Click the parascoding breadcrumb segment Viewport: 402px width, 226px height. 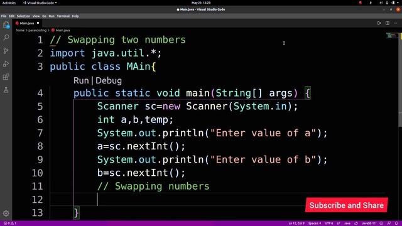(38, 30)
